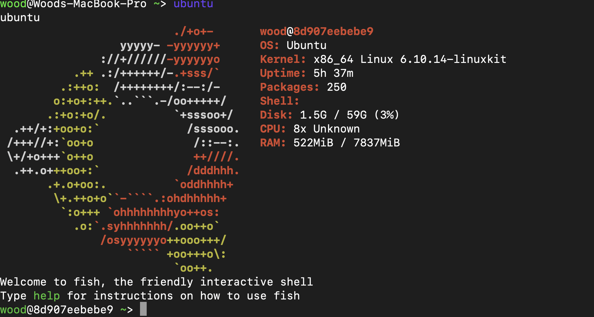Click the green "help" command word
The image size is (594, 317).
(46, 296)
